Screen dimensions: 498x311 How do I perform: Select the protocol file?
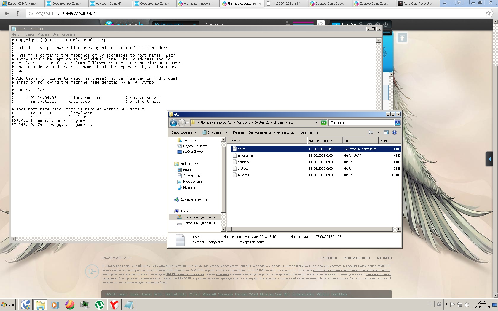(x=316, y=169)
